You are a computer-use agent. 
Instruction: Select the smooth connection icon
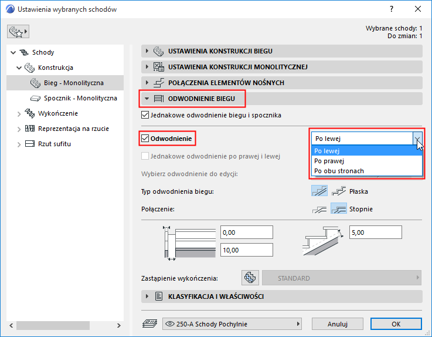[319, 209]
